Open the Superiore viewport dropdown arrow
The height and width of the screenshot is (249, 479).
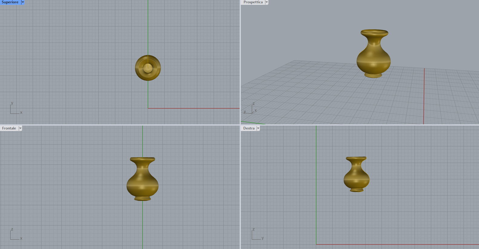pos(23,2)
